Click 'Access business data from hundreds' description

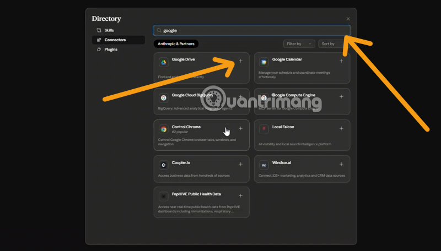(194, 176)
